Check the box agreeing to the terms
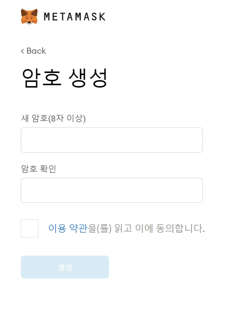 click(x=29, y=228)
